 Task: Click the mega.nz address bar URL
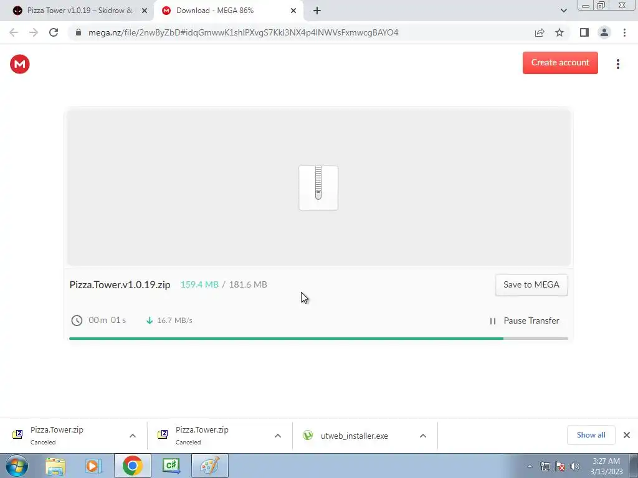click(x=243, y=32)
